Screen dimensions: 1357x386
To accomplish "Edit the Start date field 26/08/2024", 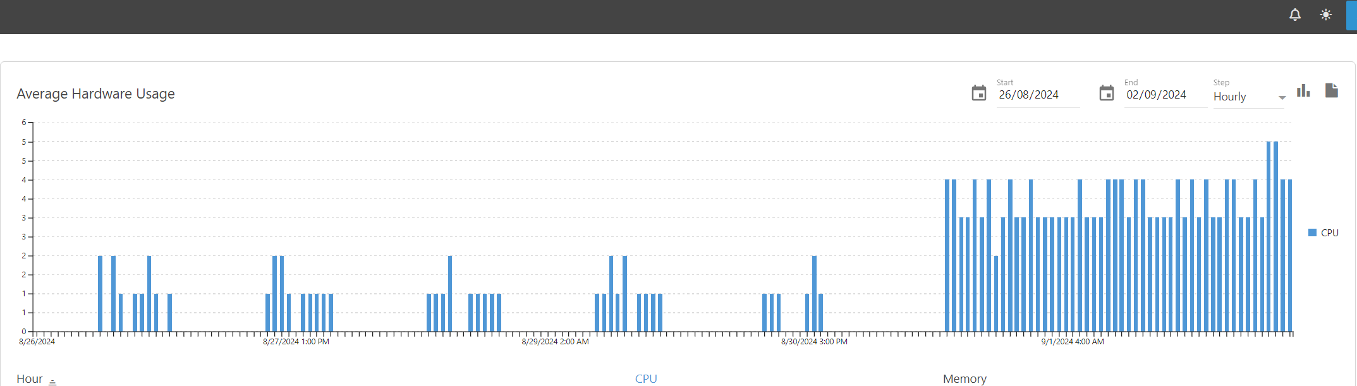I will [x=1037, y=95].
